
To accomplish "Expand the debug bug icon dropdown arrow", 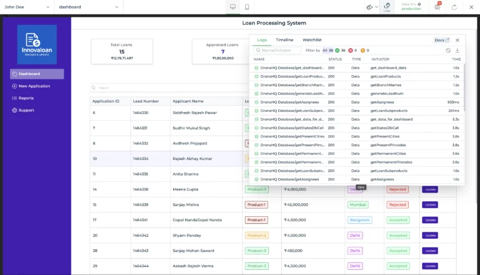I will 377,7.
